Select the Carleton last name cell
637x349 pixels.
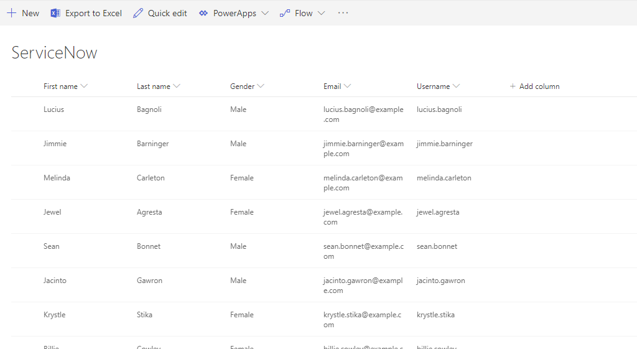point(151,177)
